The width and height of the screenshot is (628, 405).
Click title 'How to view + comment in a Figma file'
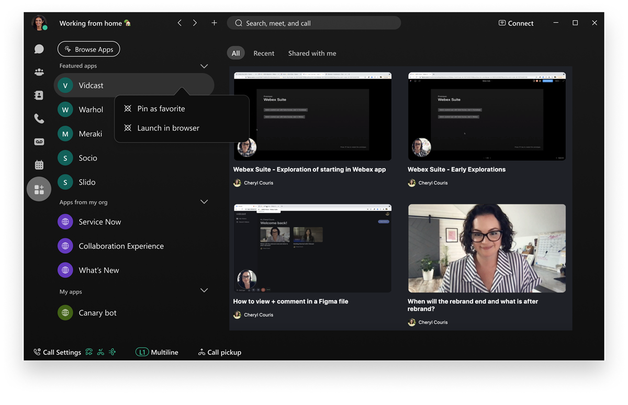[x=290, y=301]
